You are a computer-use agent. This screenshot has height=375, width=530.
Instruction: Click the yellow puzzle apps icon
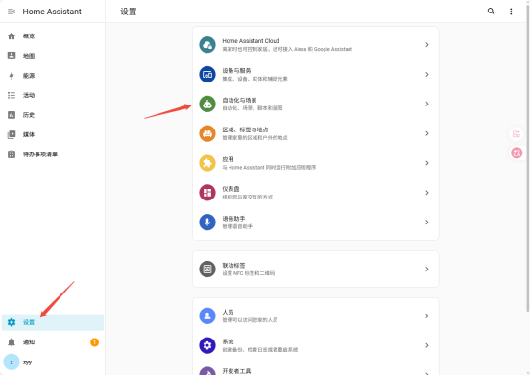(207, 163)
